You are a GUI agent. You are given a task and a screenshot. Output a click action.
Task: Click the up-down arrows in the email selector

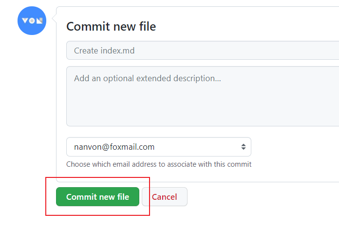click(244, 147)
